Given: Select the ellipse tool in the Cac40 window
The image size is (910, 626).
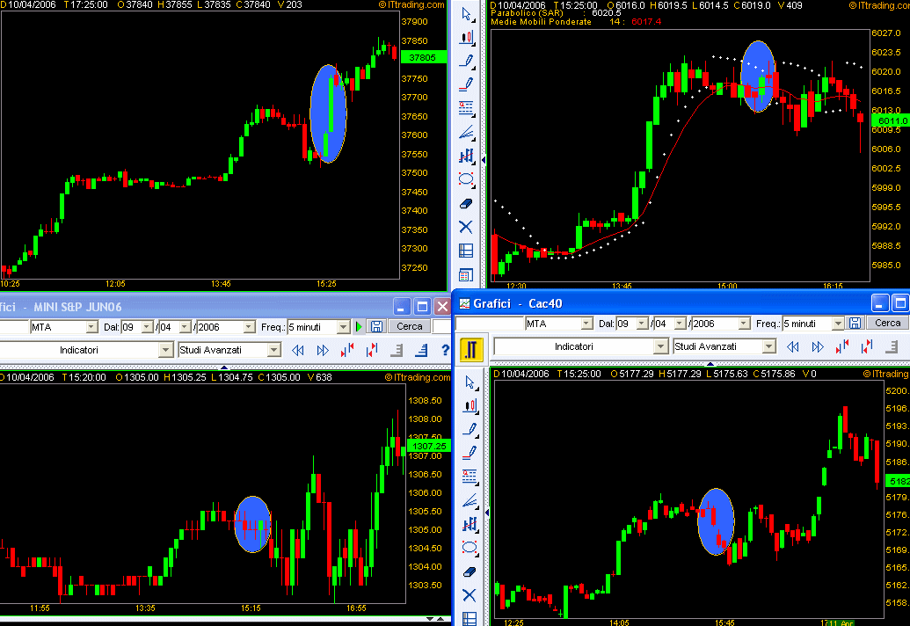Looking at the screenshot, I should [470, 548].
